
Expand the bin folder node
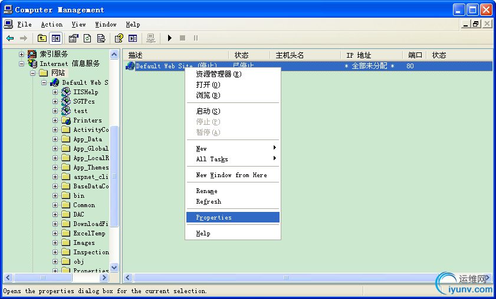(55, 196)
